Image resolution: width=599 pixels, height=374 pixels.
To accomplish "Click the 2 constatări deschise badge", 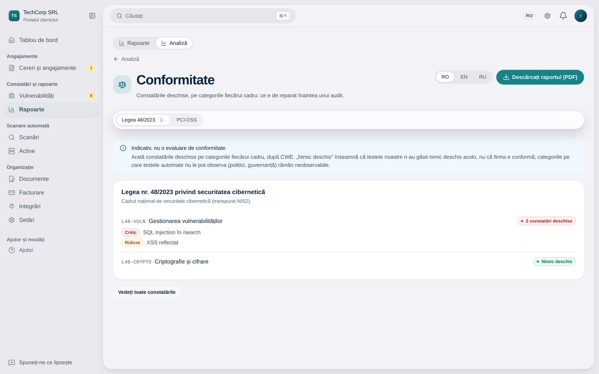I will [x=547, y=221].
